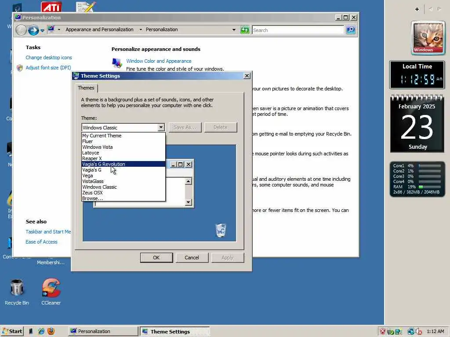Viewport: 450px width, 337px height.
Task: Click the red shield security tray icon
Action: click(x=383, y=332)
